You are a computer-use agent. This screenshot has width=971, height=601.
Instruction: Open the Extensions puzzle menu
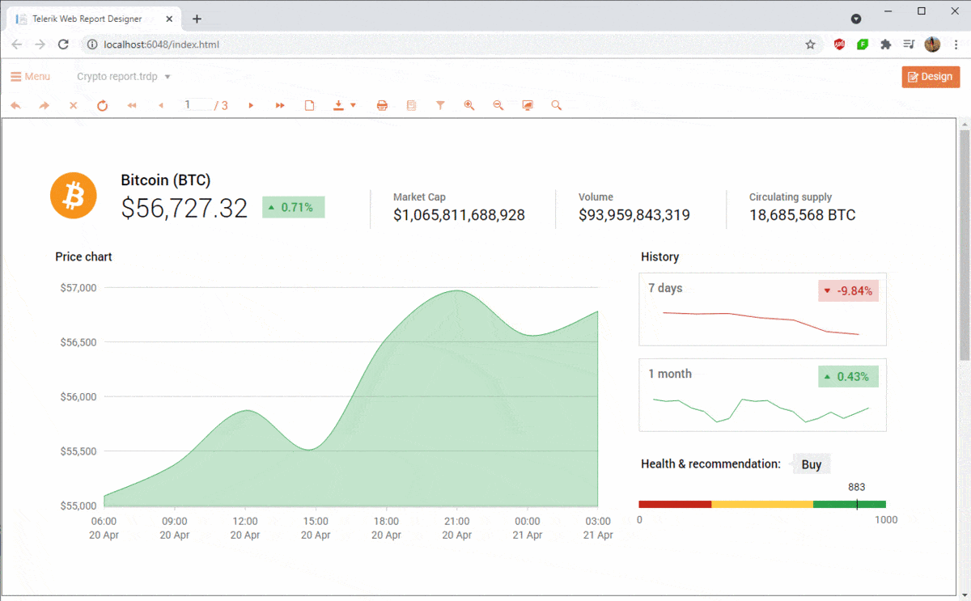pos(886,44)
